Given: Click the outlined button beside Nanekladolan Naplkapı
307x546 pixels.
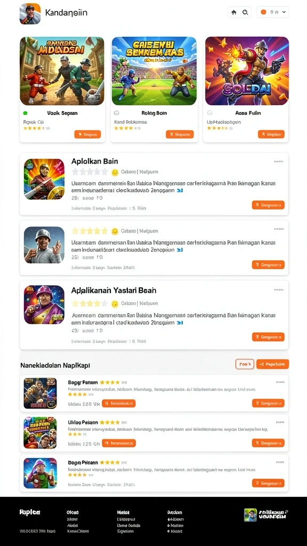Looking at the screenshot, I should click(x=245, y=364).
